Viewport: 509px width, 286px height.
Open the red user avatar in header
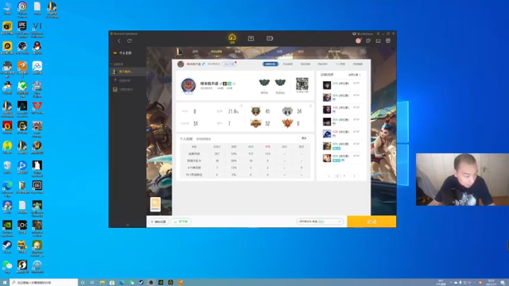[359, 41]
